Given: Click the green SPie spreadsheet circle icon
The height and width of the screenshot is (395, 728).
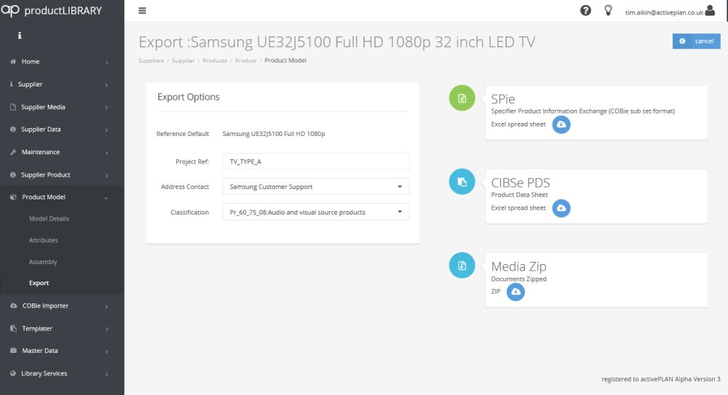Looking at the screenshot, I should coord(462,98).
